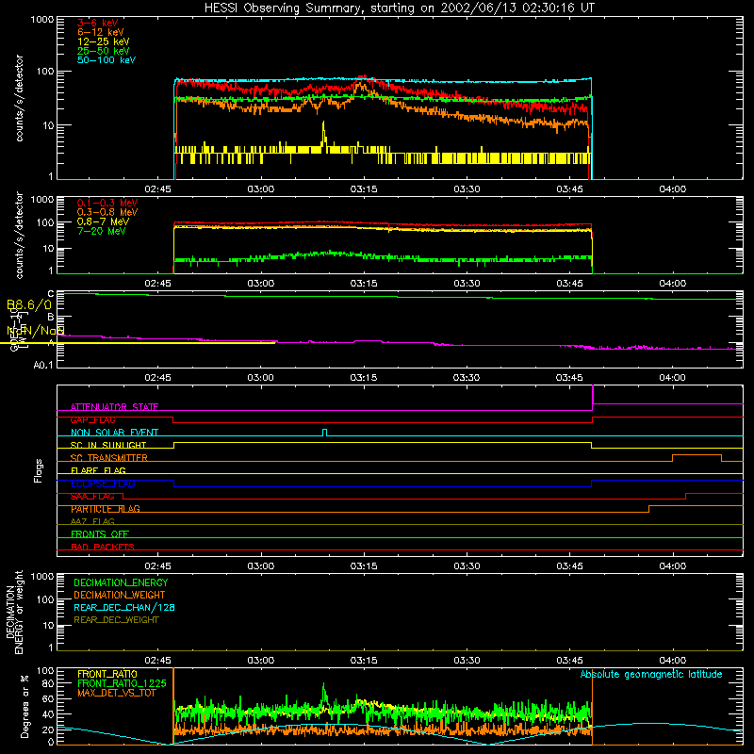This screenshot has height=754, width=754.
Task: Click the DECIMATION_ENERGY legend label
Action: click(121, 582)
